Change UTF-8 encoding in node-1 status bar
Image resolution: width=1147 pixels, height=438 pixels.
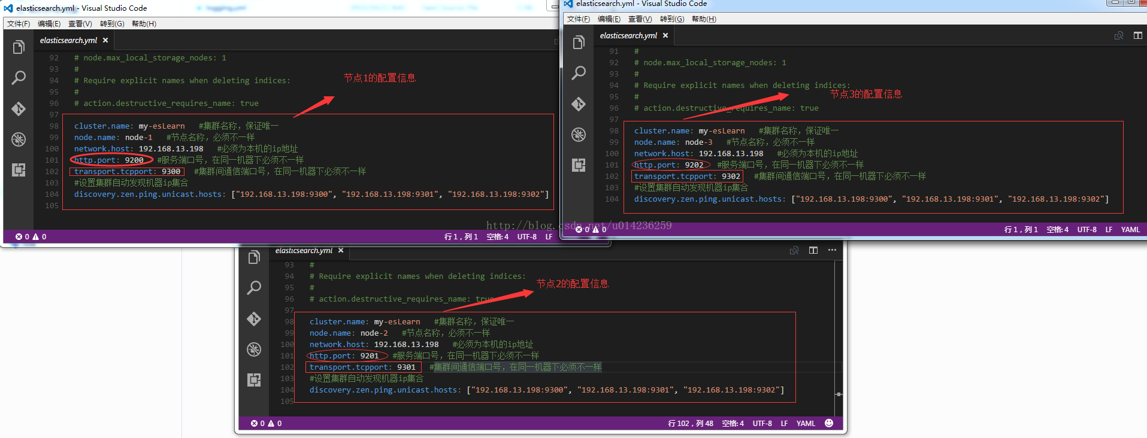(527, 236)
